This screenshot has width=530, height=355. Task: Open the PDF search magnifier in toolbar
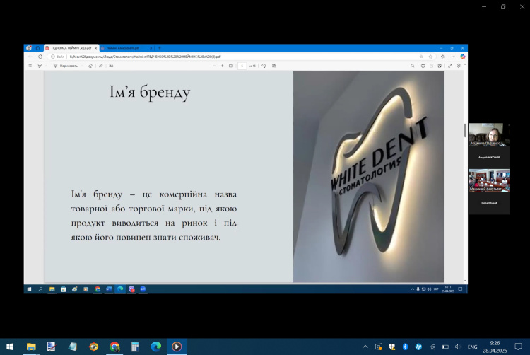pyautogui.click(x=413, y=66)
